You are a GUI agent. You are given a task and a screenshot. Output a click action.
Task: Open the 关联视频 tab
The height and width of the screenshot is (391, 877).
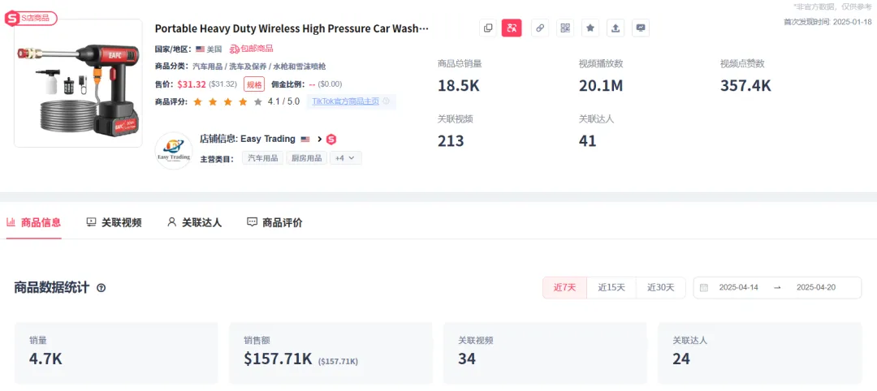pos(114,222)
